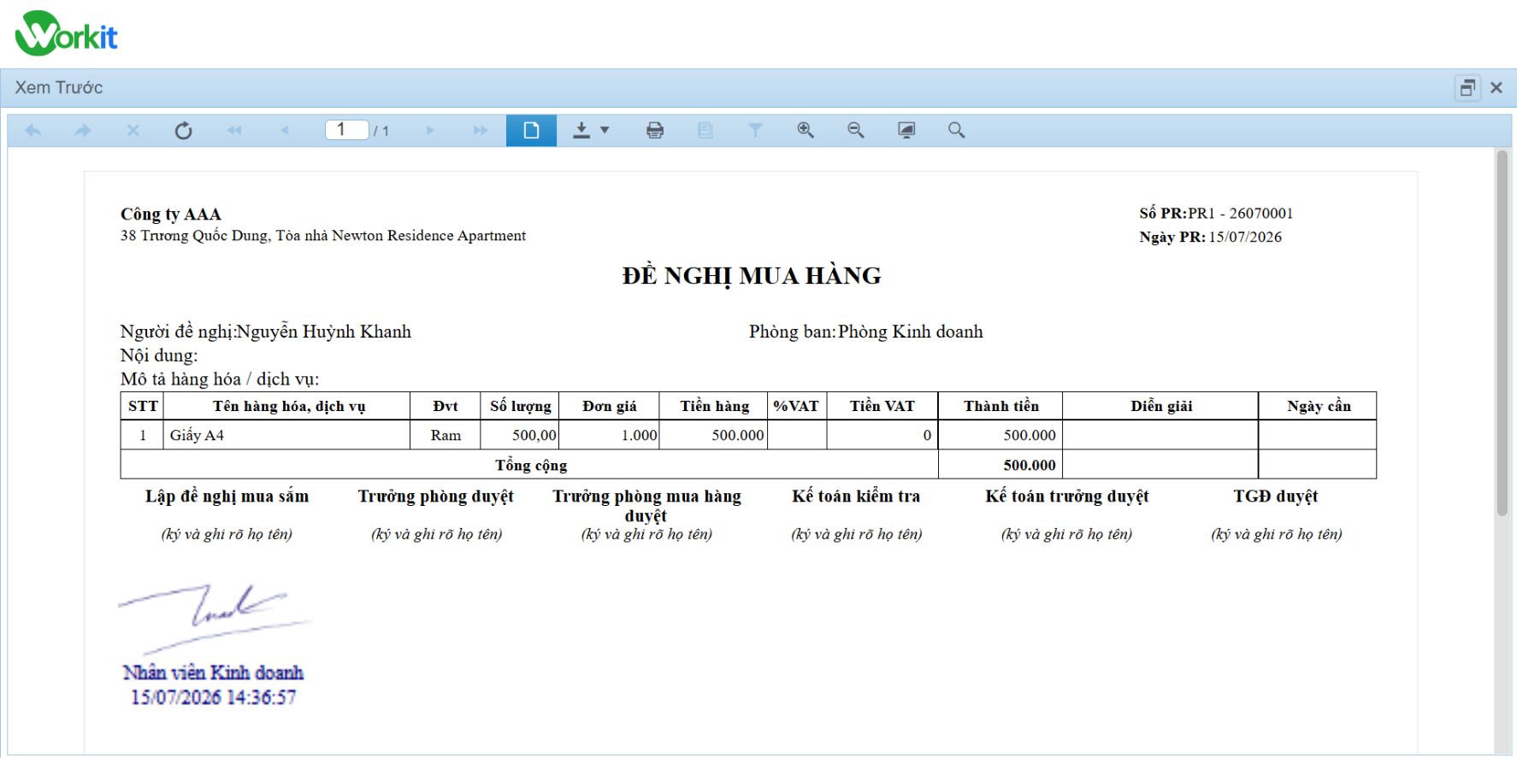Click company name 'Công ty AAA'
The image size is (1517, 758).
pos(171,214)
